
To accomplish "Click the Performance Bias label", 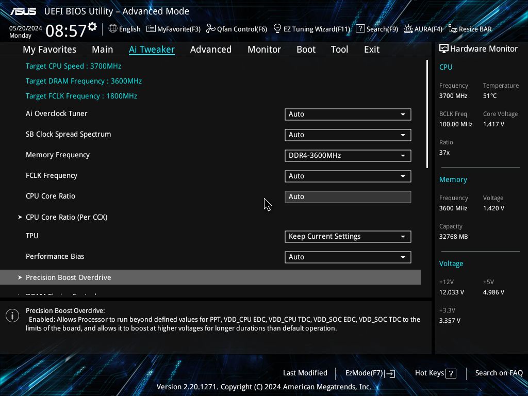I will (x=55, y=256).
